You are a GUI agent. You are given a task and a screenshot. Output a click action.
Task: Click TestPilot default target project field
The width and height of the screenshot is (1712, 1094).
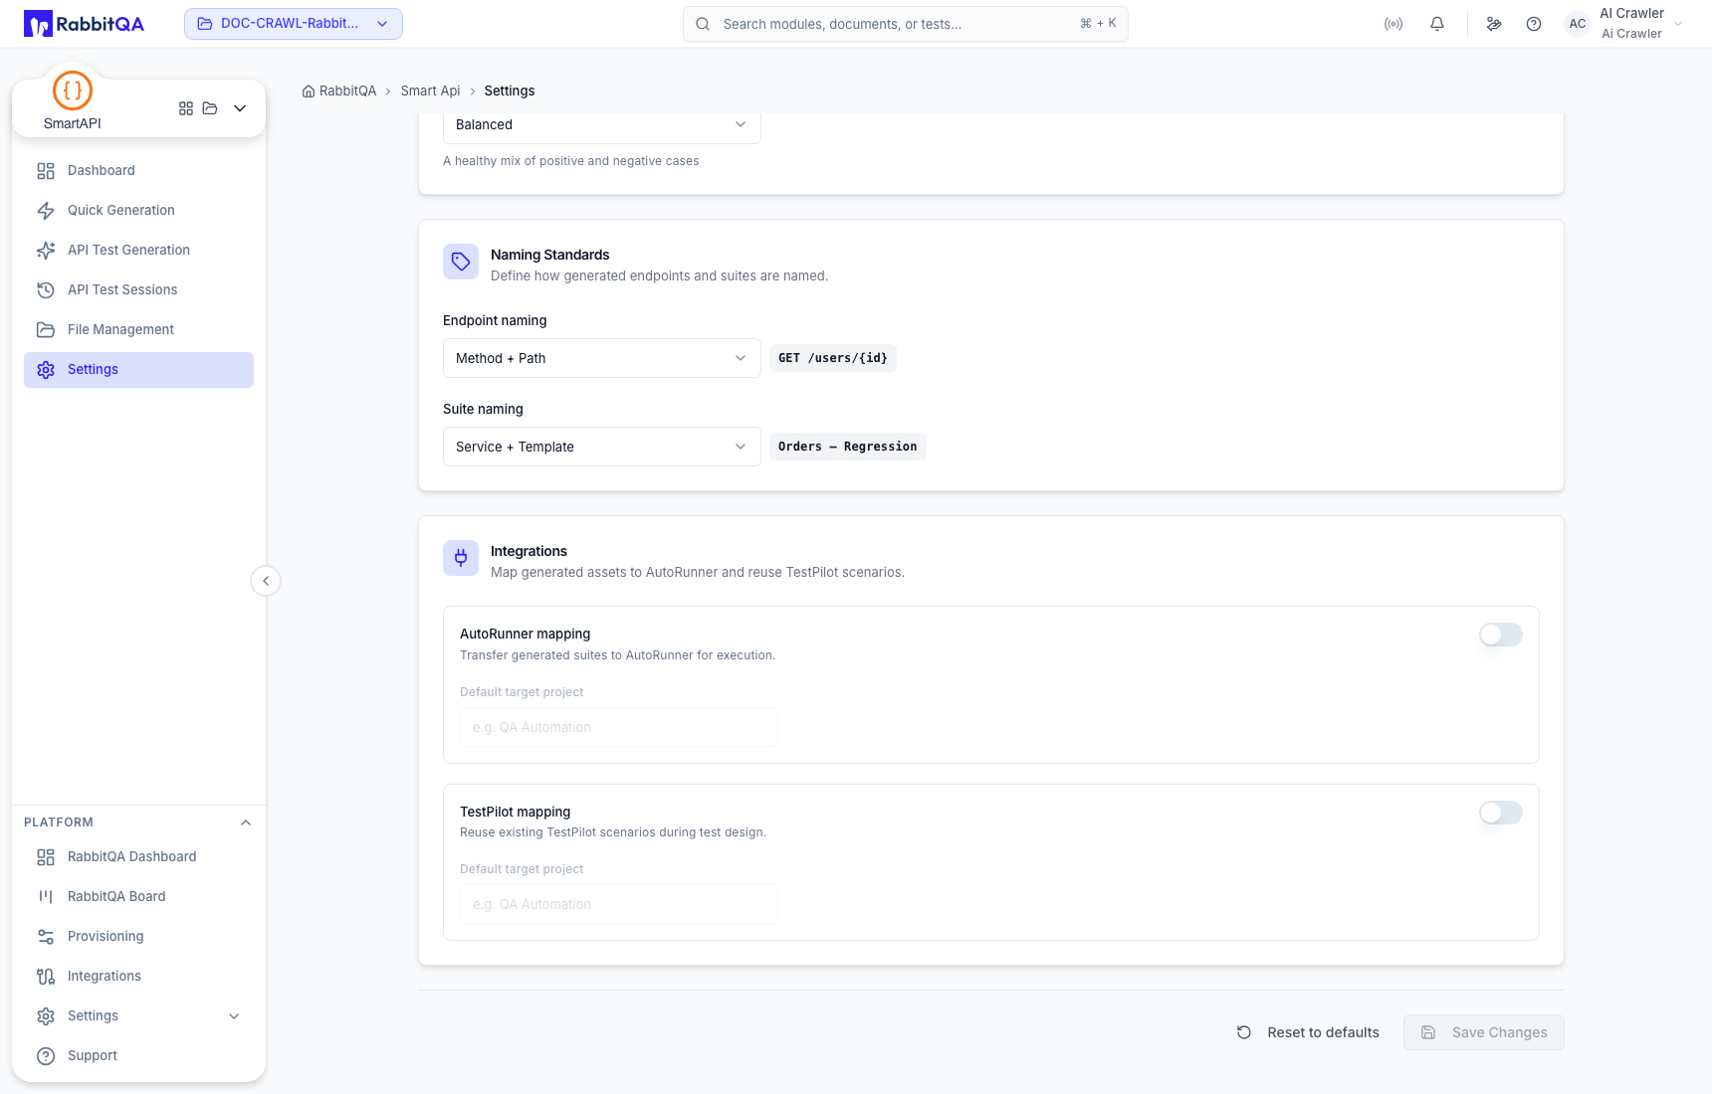619,904
